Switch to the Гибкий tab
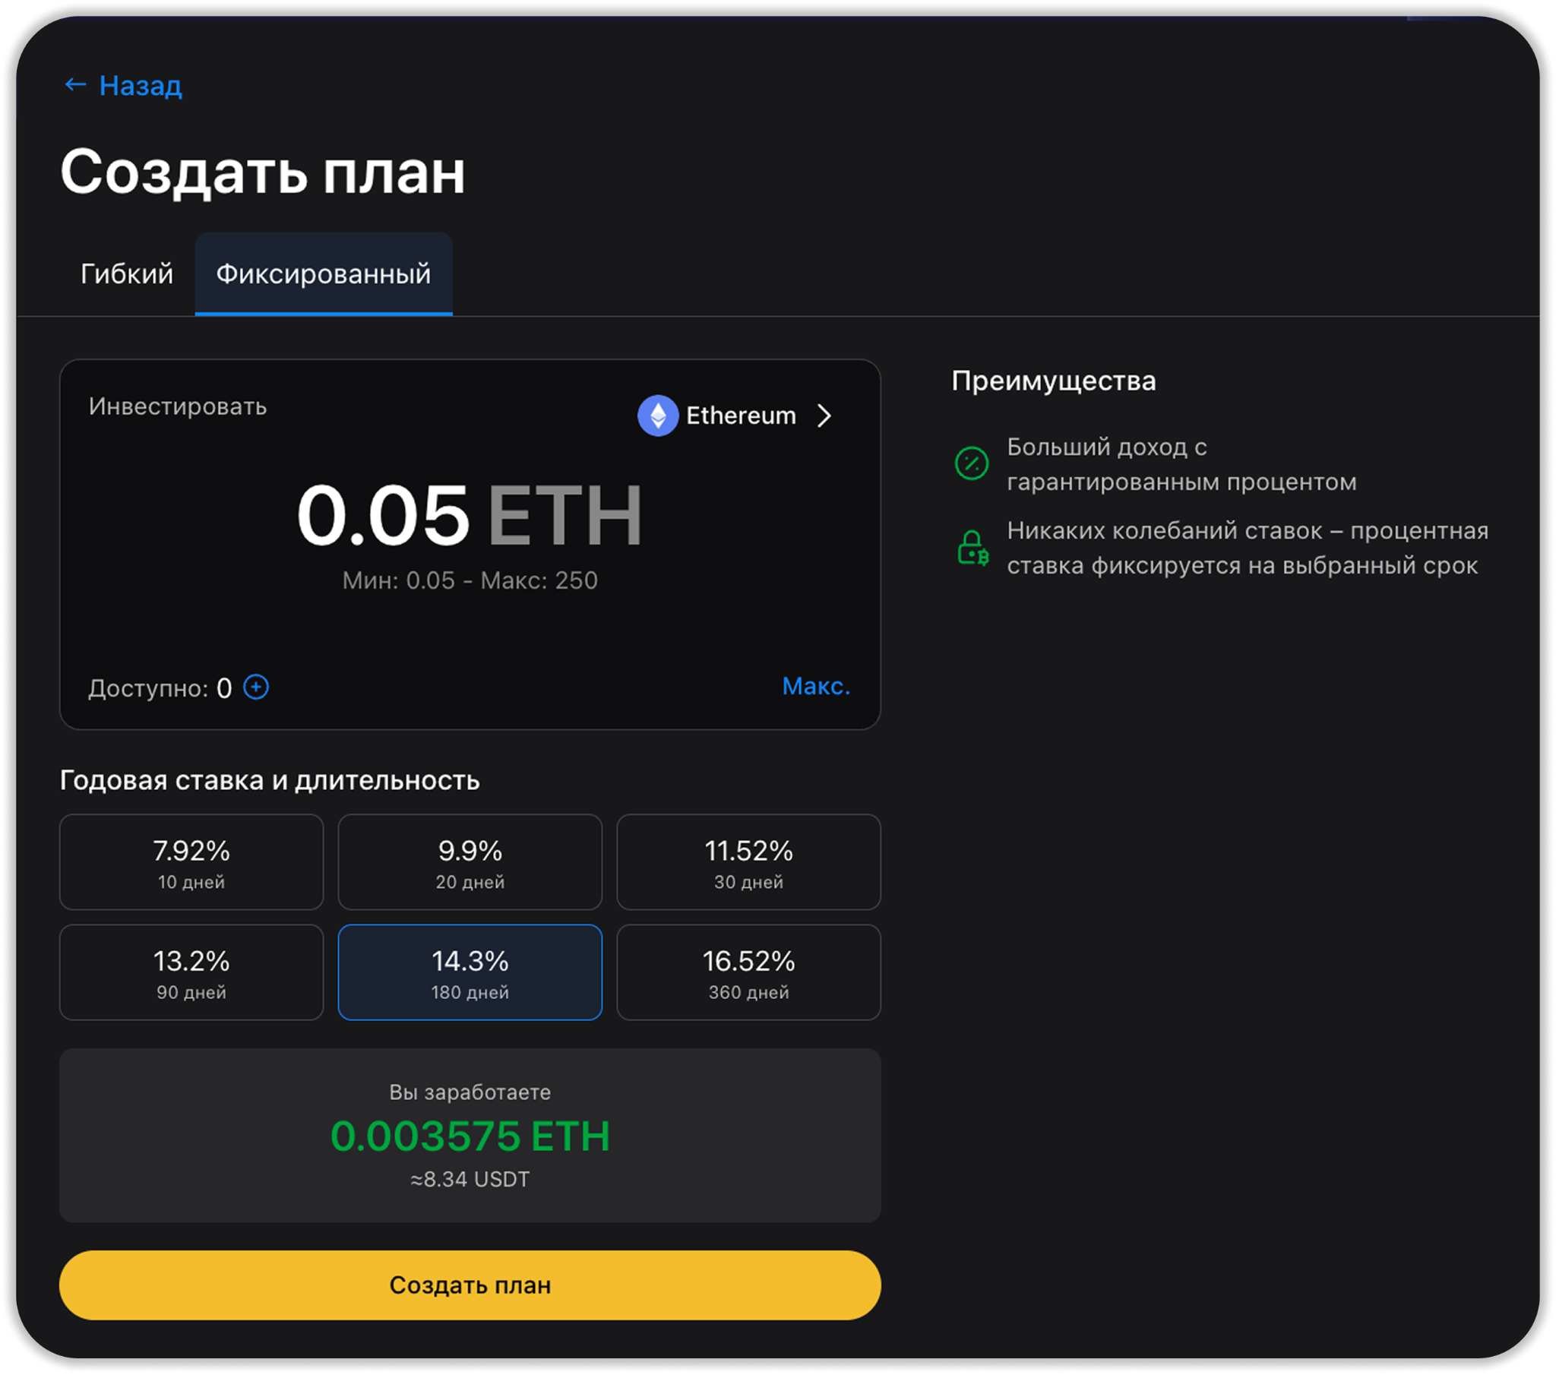 coord(127,274)
